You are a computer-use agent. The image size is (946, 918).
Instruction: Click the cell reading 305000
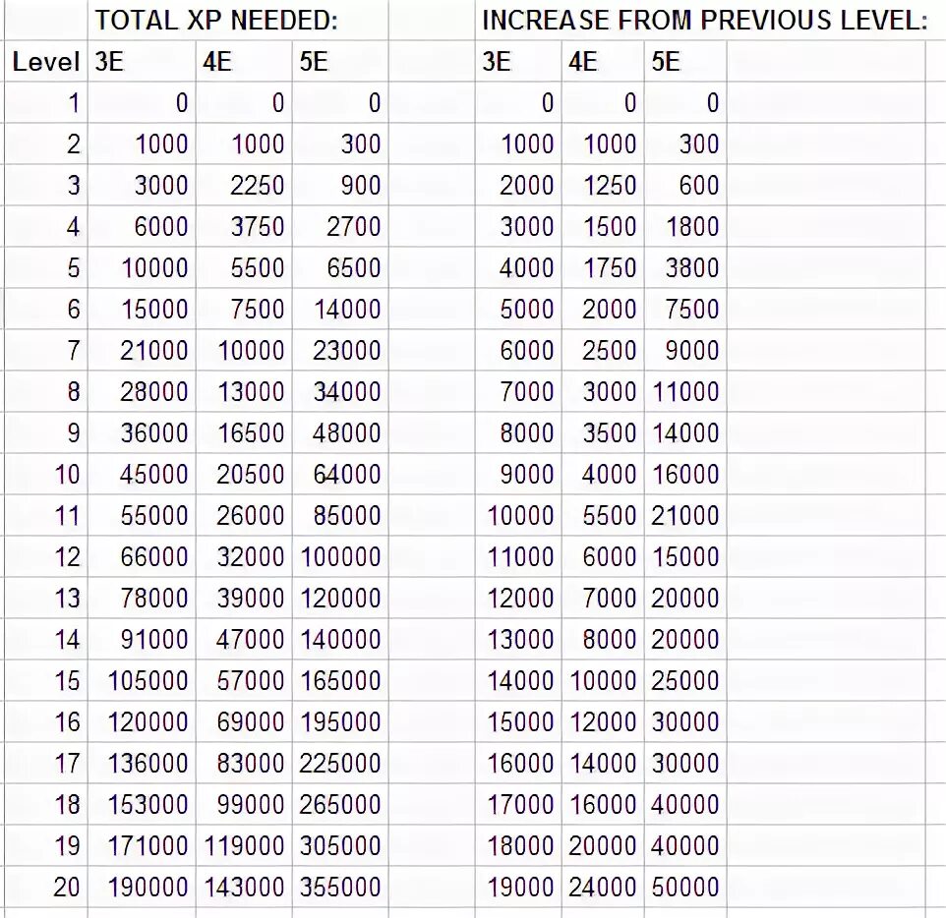pyautogui.click(x=340, y=845)
